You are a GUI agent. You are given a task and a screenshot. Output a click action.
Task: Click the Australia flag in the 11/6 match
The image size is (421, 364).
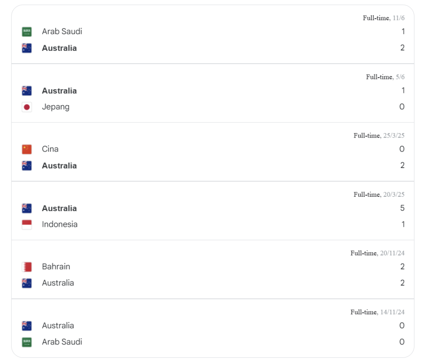[27, 48]
